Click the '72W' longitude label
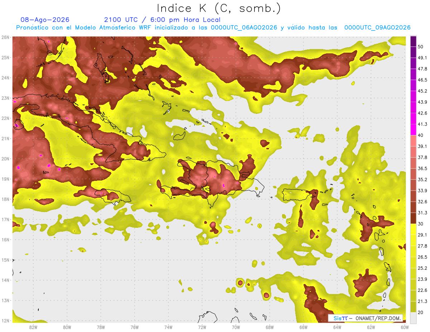430x332 pixels. tap(202, 327)
